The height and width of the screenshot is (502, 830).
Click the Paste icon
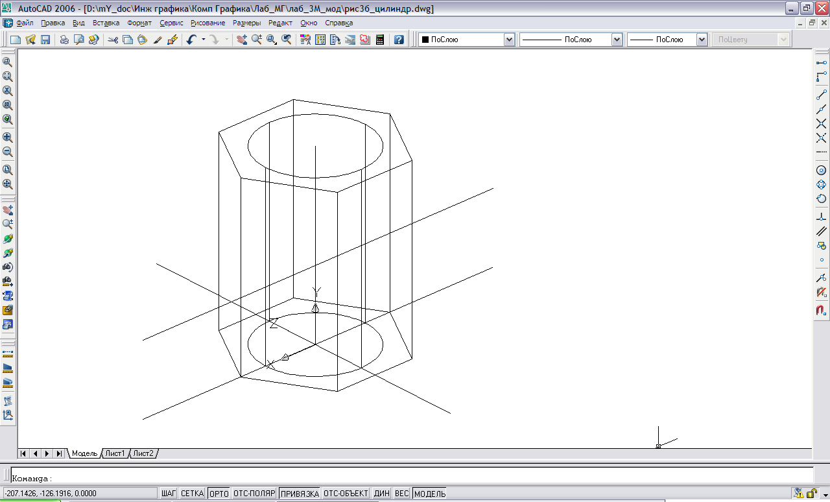click(x=142, y=40)
